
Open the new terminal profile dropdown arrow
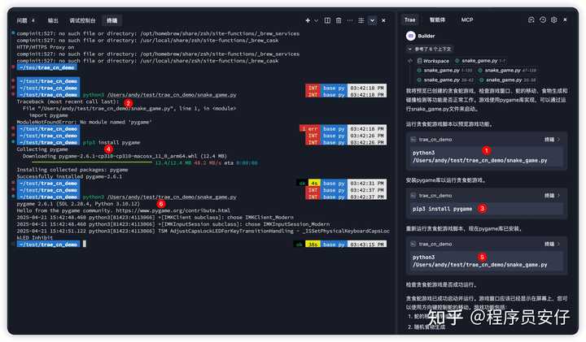[317, 19]
